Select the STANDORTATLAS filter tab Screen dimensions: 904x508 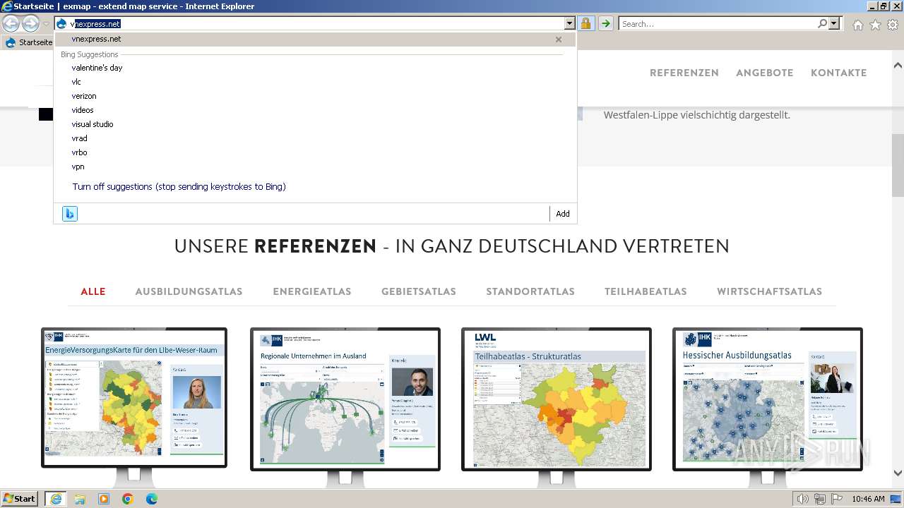coord(530,291)
